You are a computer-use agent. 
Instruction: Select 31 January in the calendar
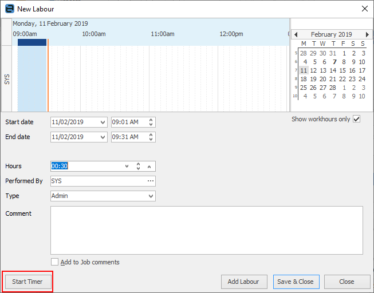click(333, 53)
